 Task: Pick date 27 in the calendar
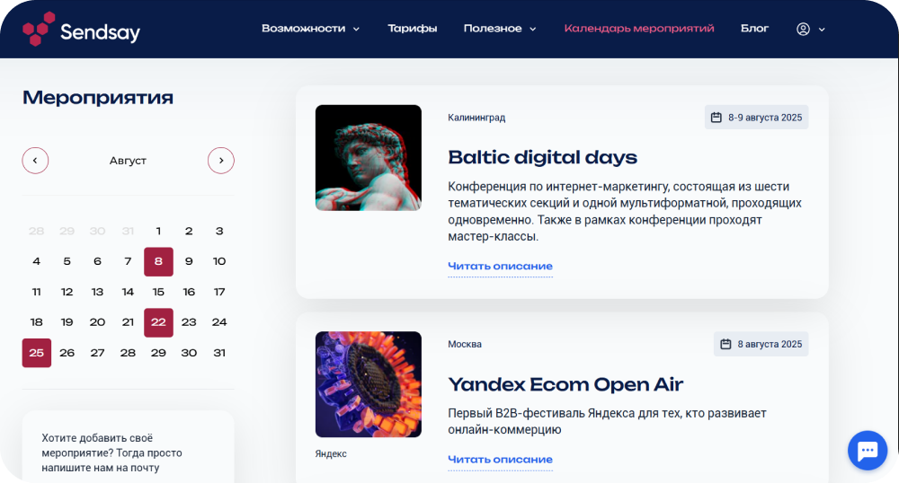[97, 353]
